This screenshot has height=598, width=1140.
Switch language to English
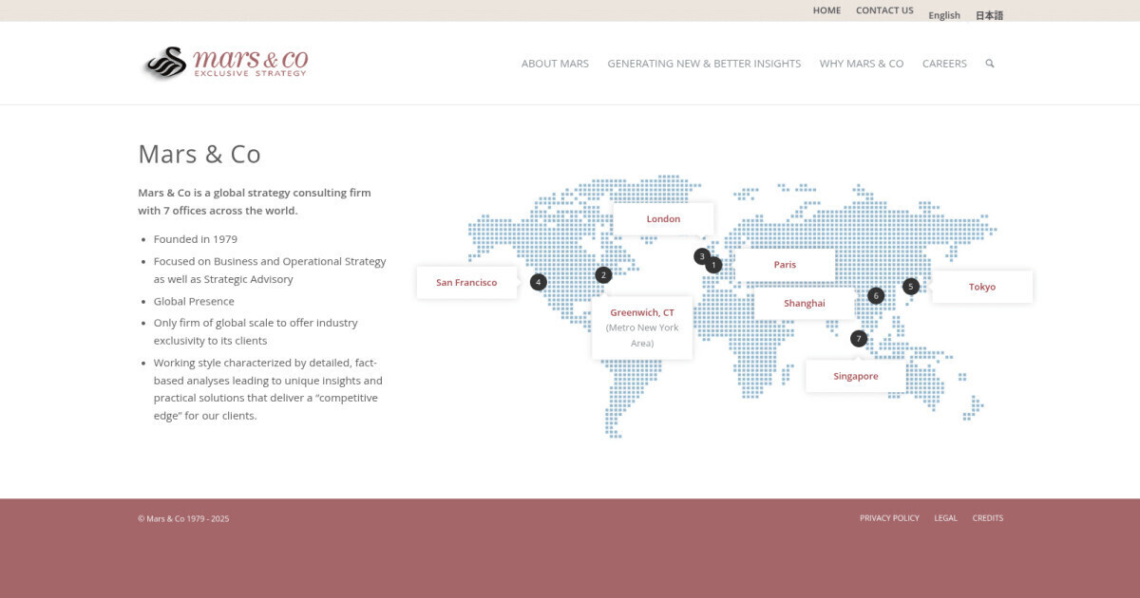944,15
